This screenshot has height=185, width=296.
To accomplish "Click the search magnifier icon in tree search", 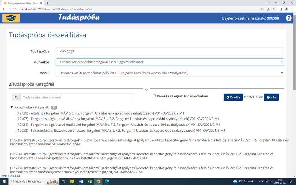I will [16, 97].
